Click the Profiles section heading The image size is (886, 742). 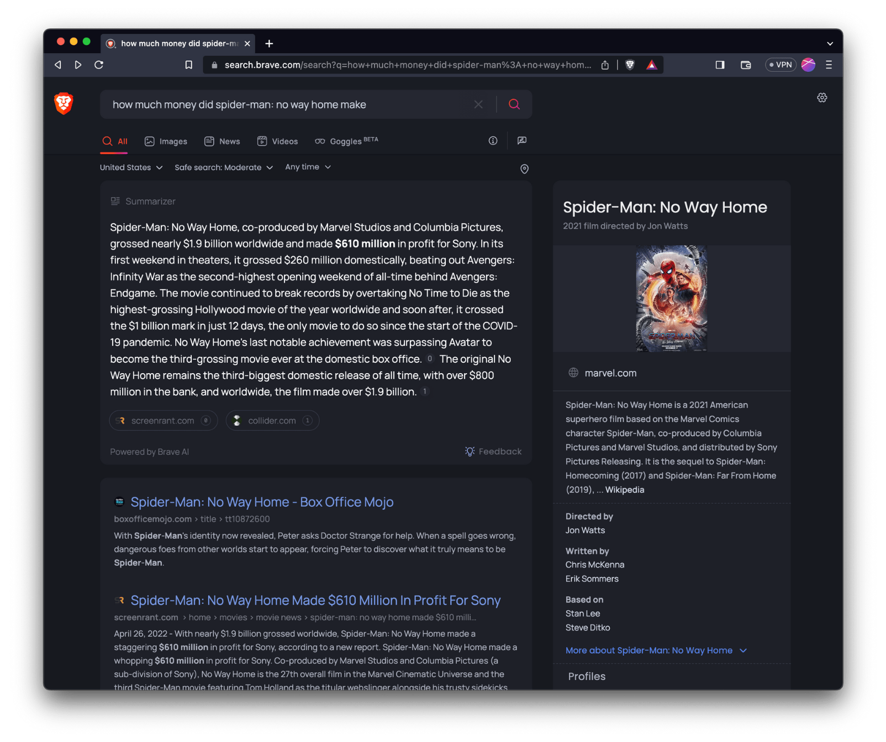point(587,676)
